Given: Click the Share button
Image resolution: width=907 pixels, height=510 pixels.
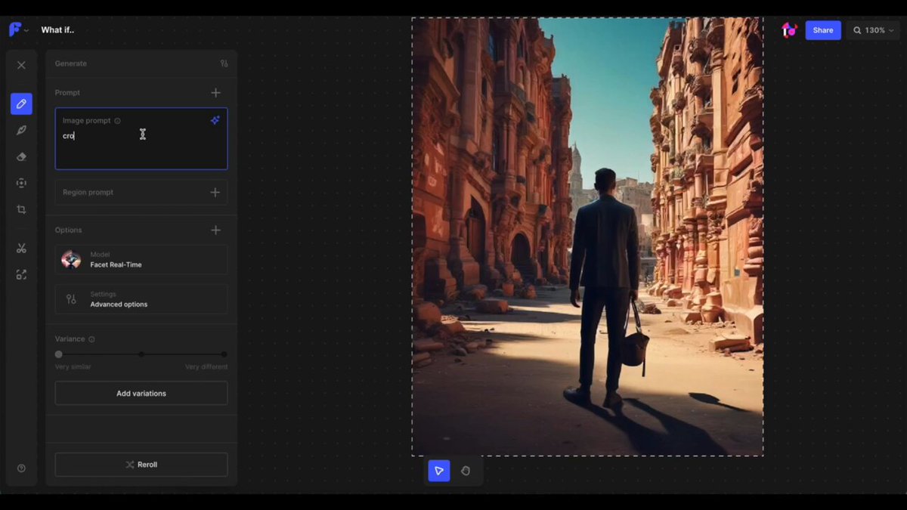Looking at the screenshot, I should (x=823, y=30).
